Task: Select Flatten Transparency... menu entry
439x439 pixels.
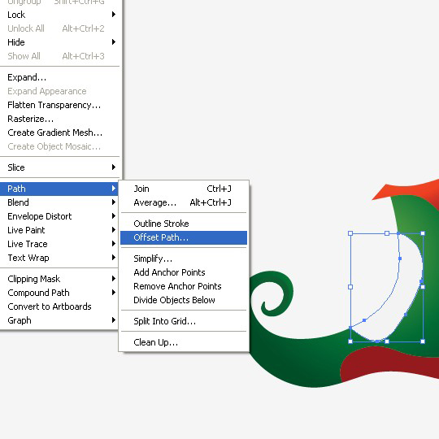Action: pyautogui.click(x=59, y=105)
